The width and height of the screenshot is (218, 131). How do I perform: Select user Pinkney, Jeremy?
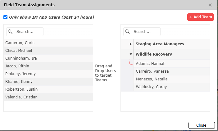pyautogui.click(x=20, y=74)
